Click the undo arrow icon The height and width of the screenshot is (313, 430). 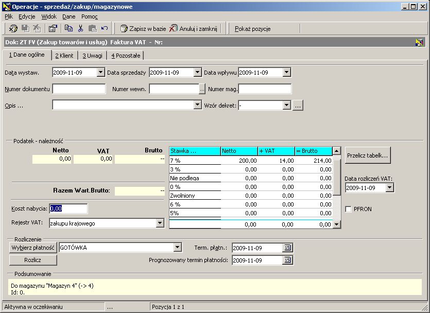click(x=105, y=28)
